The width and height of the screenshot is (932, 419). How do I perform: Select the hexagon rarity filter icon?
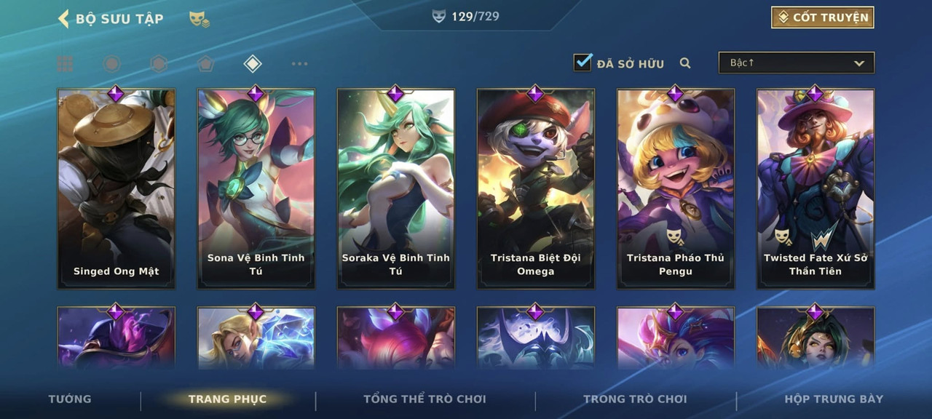tap(158, 64)
